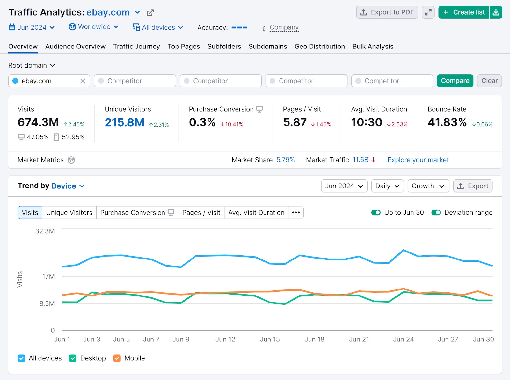Screen dimensions: 510x380
Task: Click the Company link
Action: [x=284, y=27]
